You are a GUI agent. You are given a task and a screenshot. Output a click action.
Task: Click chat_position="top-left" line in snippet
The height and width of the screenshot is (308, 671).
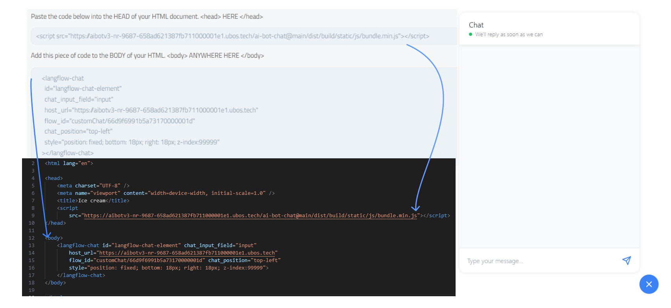tap(78, 131)
